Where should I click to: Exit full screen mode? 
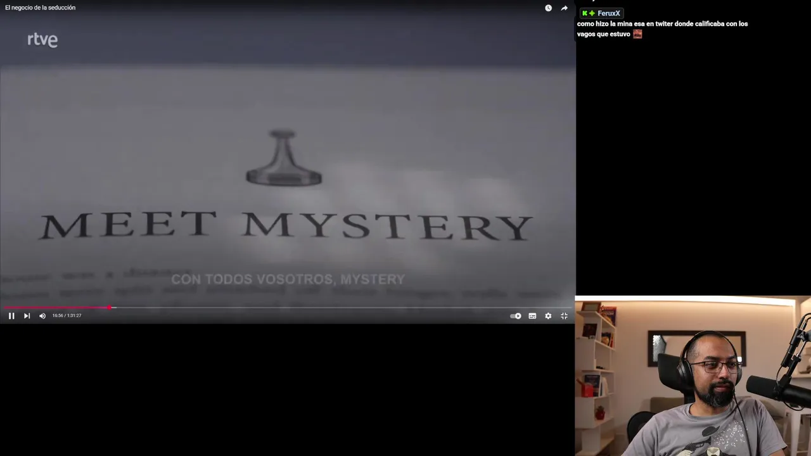[564, 316]
